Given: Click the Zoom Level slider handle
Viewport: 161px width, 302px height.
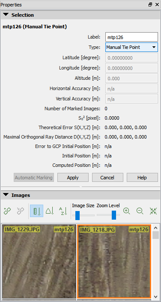Looking at the screenshot, I should pyautogui.click(x=114, y=215).
